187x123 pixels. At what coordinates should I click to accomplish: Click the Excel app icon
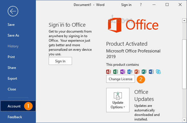[x=115, y=72]
